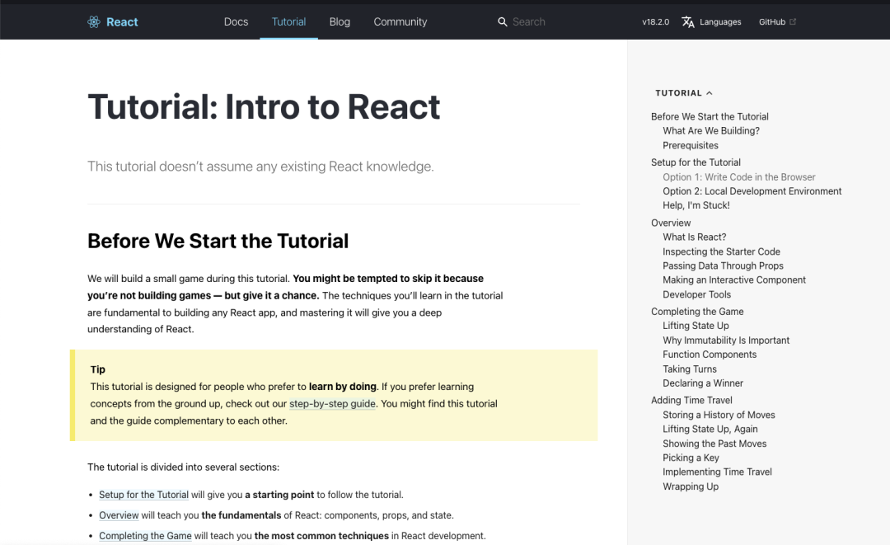Click the Tip label in yellow box
Viewport: 890px width, 545px height.
coord(97,369)
